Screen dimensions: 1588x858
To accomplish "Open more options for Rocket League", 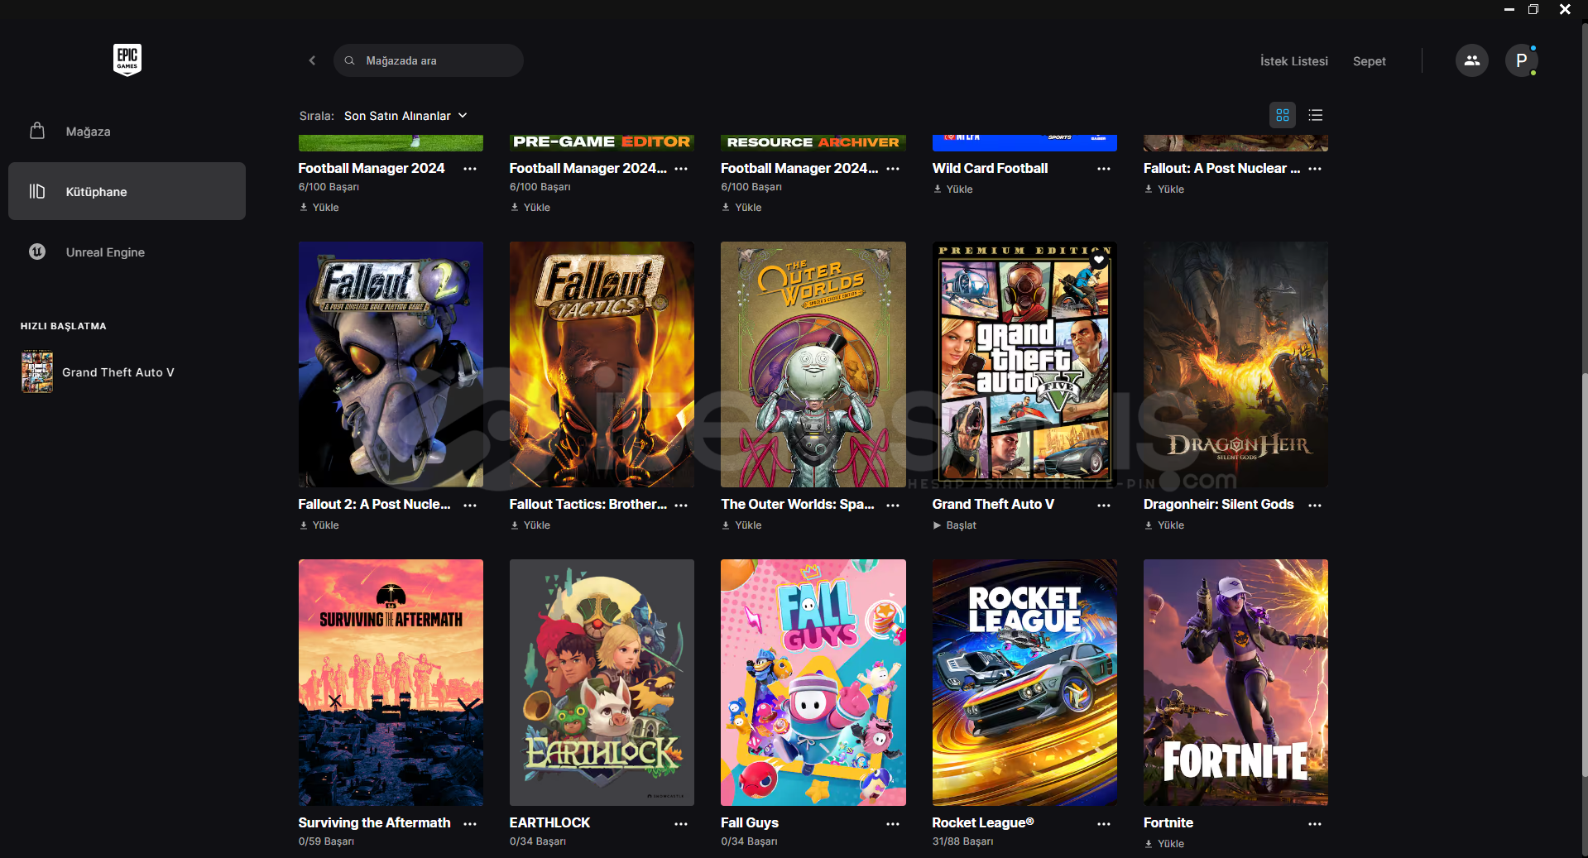I will click(1104, 824).
